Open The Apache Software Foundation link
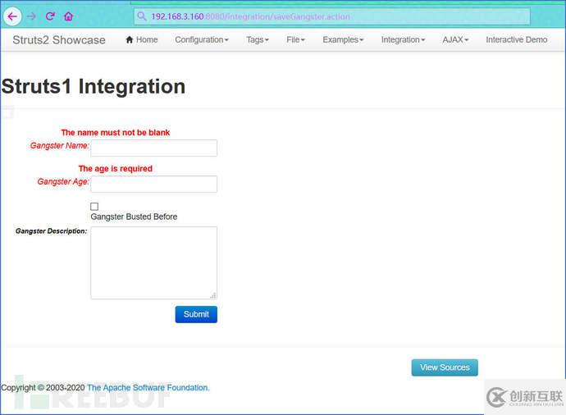 [x=148, y=388]
